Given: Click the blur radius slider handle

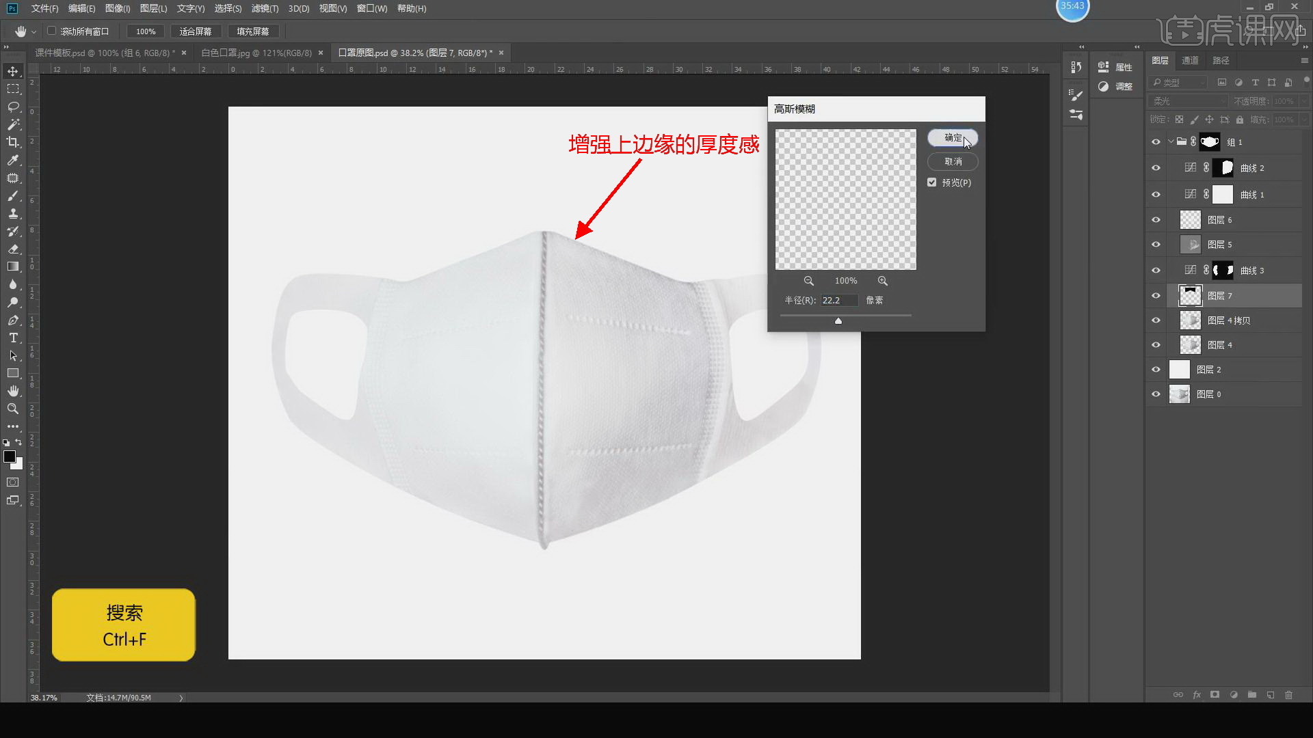Looking at the screenshot, I should click(x=838, y=320).
